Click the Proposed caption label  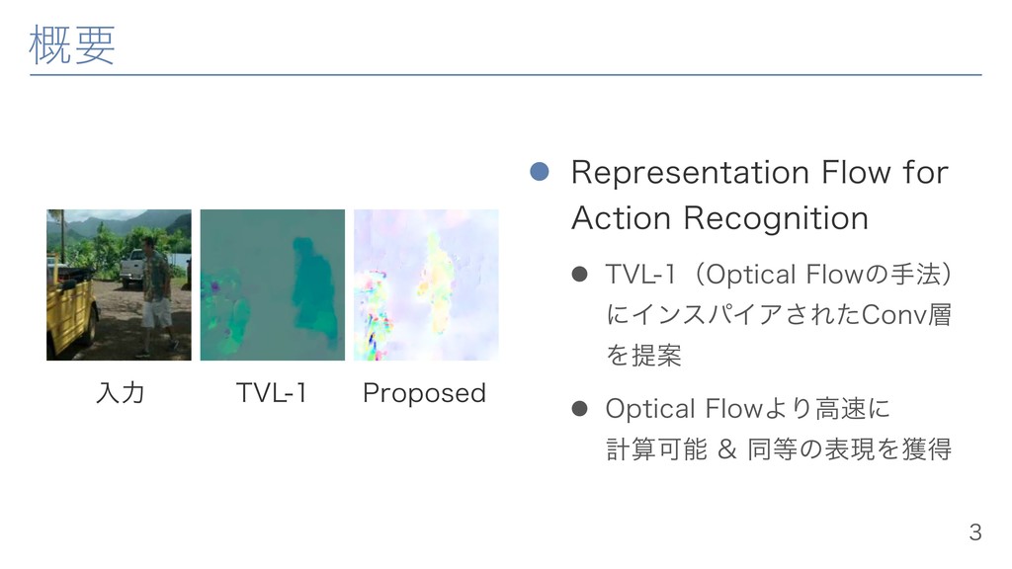[424, 393]
